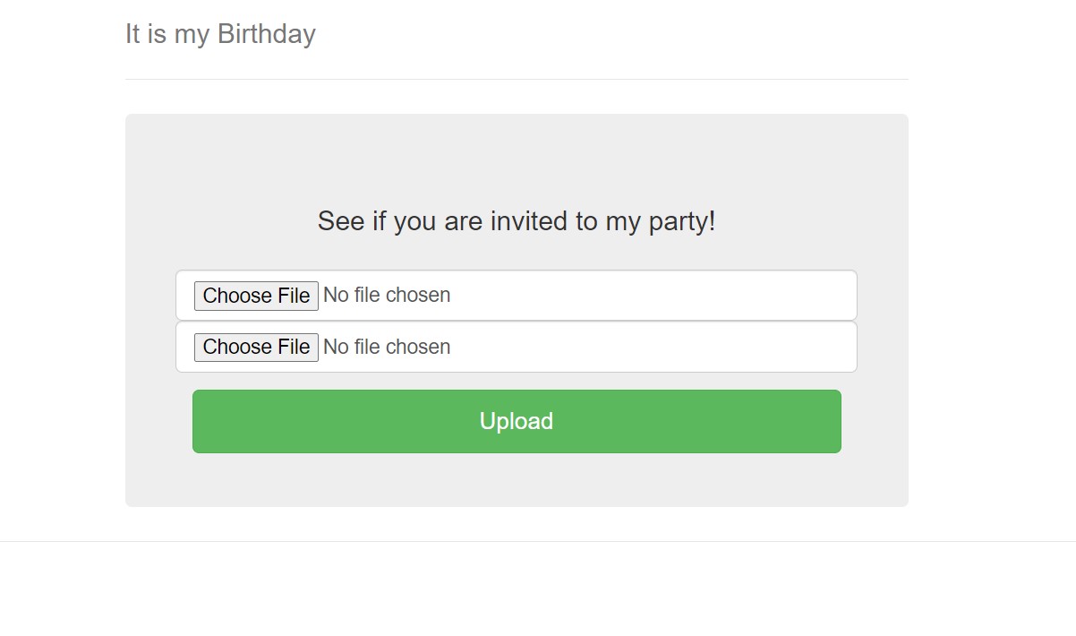Click empty area of the first file input
1076x636 pixels.
pyautogui.click(x=653, y=296)
